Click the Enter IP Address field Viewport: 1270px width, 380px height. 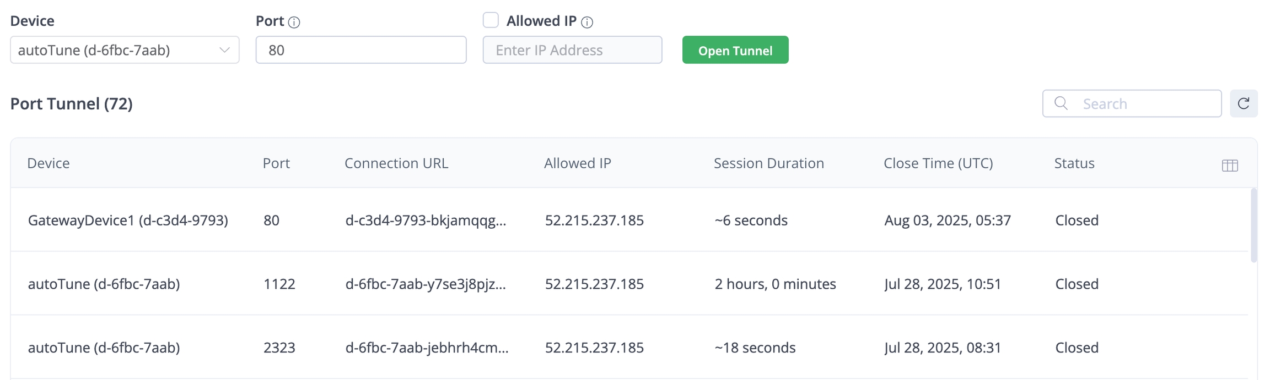572,50
